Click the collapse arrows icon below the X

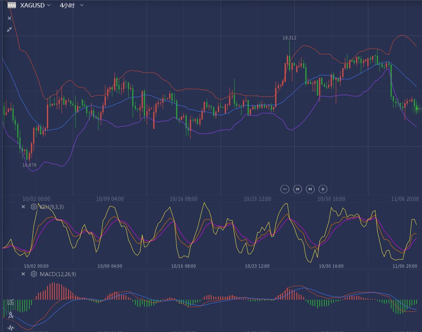pos(9,29)
